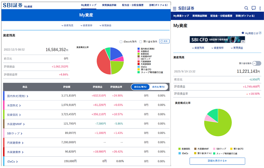The width and height of the screenshot is (264, 168).
Task: Open 配当金・分配金履歴 tab in right panel
Action: (221, 16)
